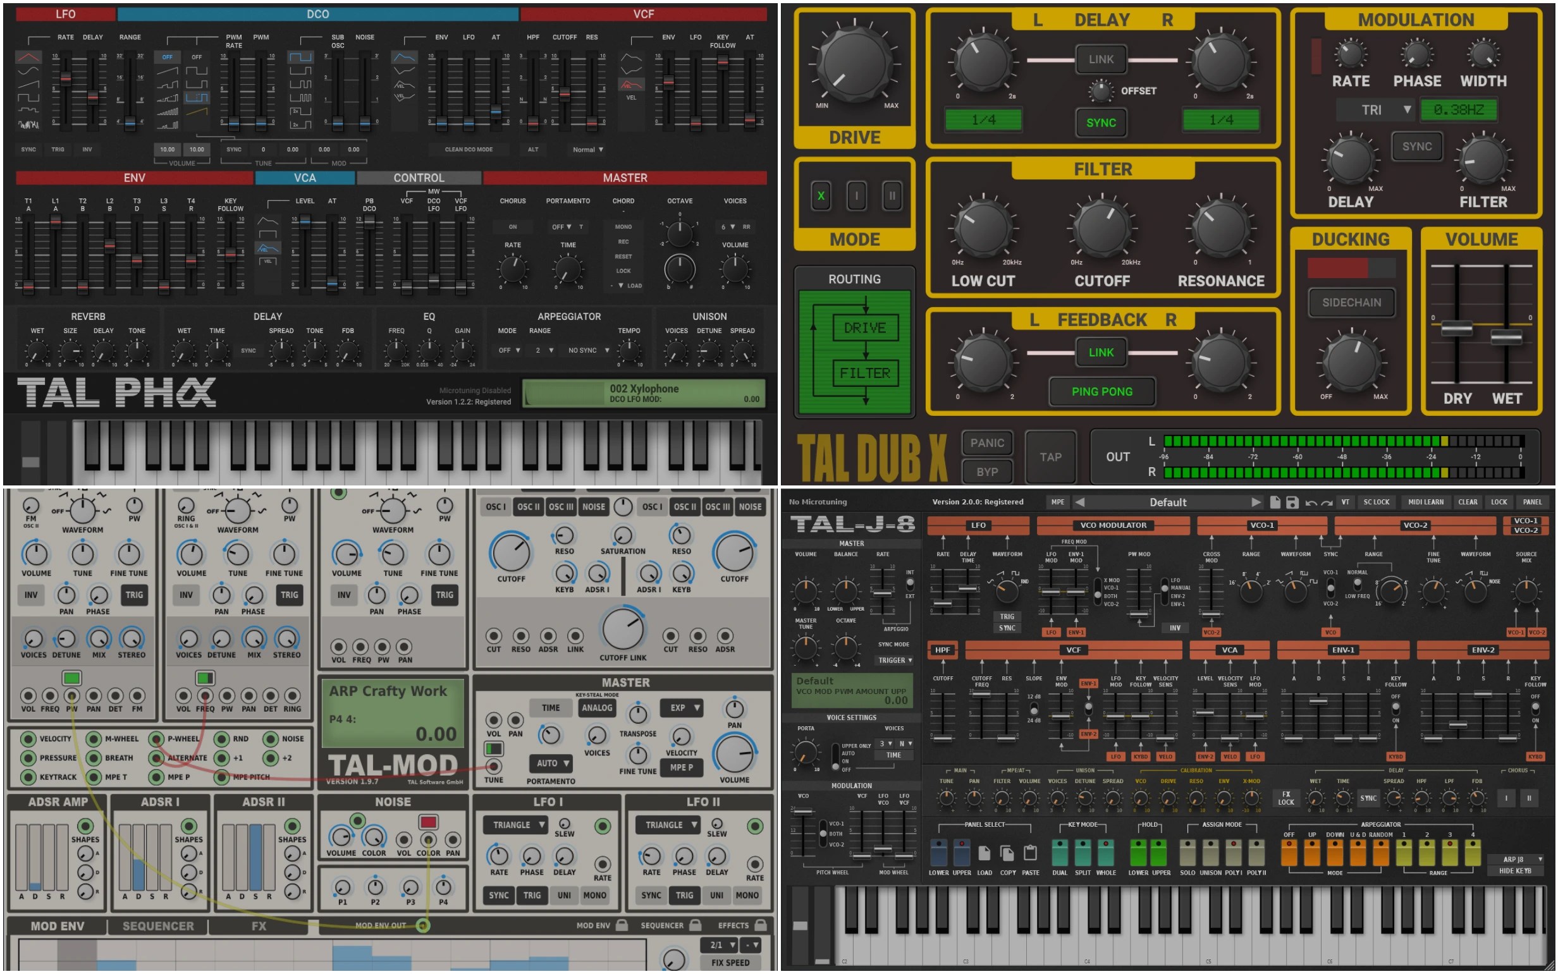Screen dimensions: 1558x974
Task: Click the panel COPY icon in TAL-J-8
Action: coord(1007,853)
